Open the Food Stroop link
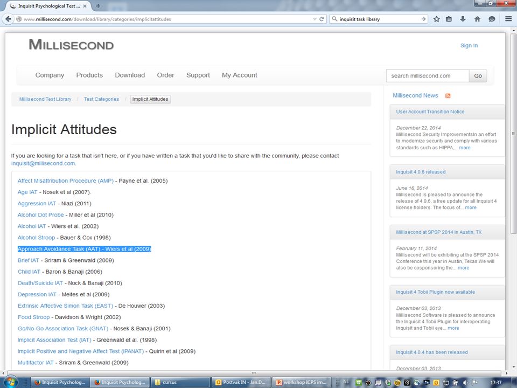Image resolution: width=517 pixels, height=388 pixels. pyautogui.click(x=33, y=317)
